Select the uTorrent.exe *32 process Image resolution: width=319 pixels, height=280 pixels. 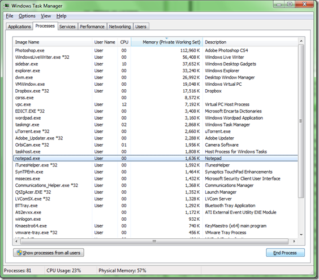[x=156, y=132]
